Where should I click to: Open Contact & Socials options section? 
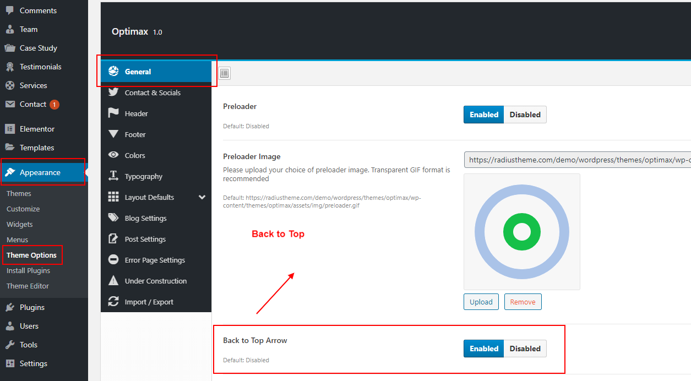click(156, 92)
